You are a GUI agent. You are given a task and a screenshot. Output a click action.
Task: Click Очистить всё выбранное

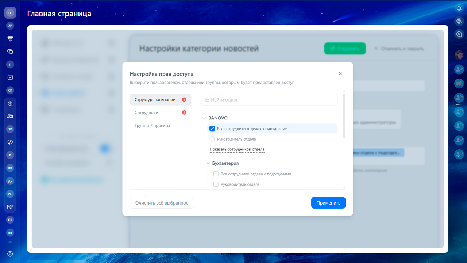[162, 203]
